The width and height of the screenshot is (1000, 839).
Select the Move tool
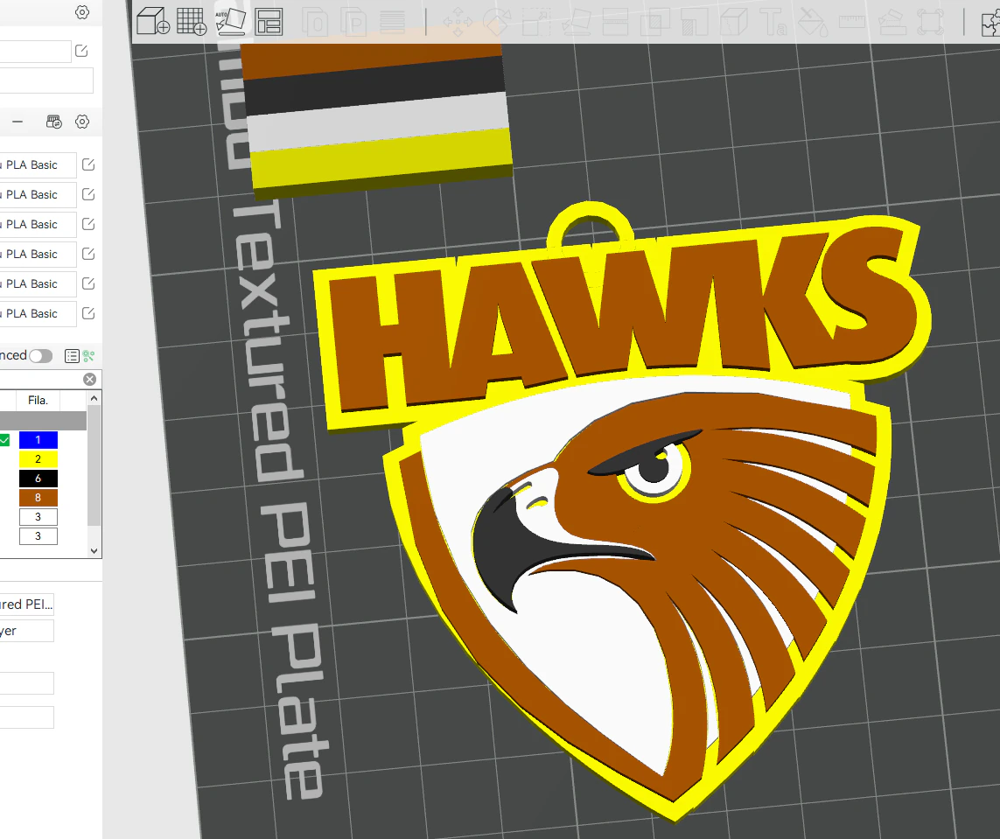[x=458, y=23]
